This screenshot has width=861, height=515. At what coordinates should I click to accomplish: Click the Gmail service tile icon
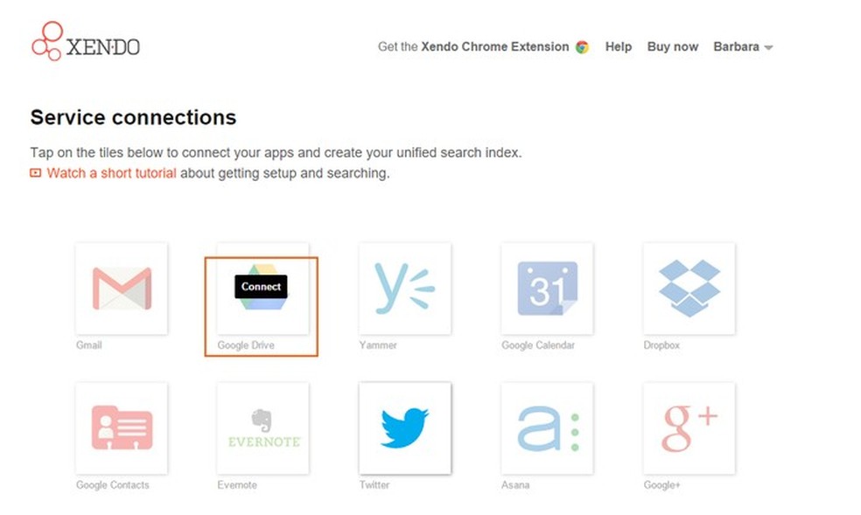pyautogui.click(x=122, y=289)
